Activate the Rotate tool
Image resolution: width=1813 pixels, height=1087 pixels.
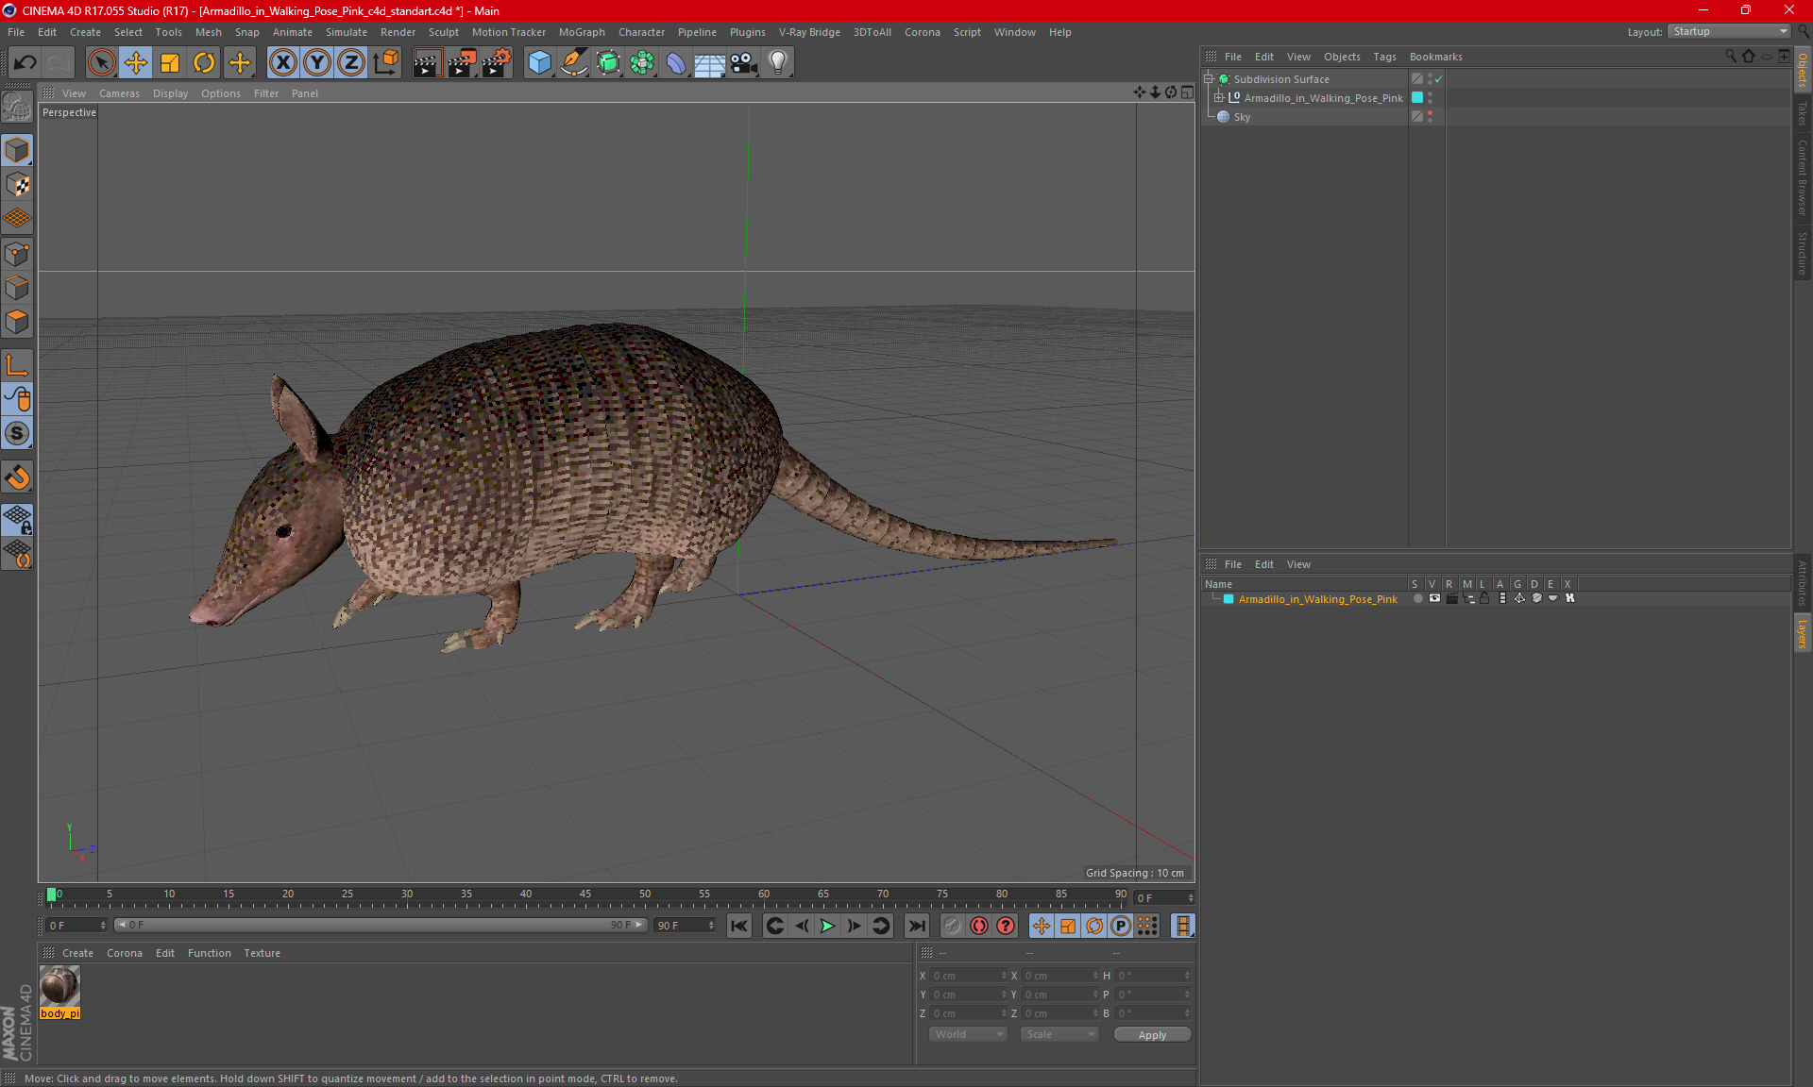pos(204,63)
